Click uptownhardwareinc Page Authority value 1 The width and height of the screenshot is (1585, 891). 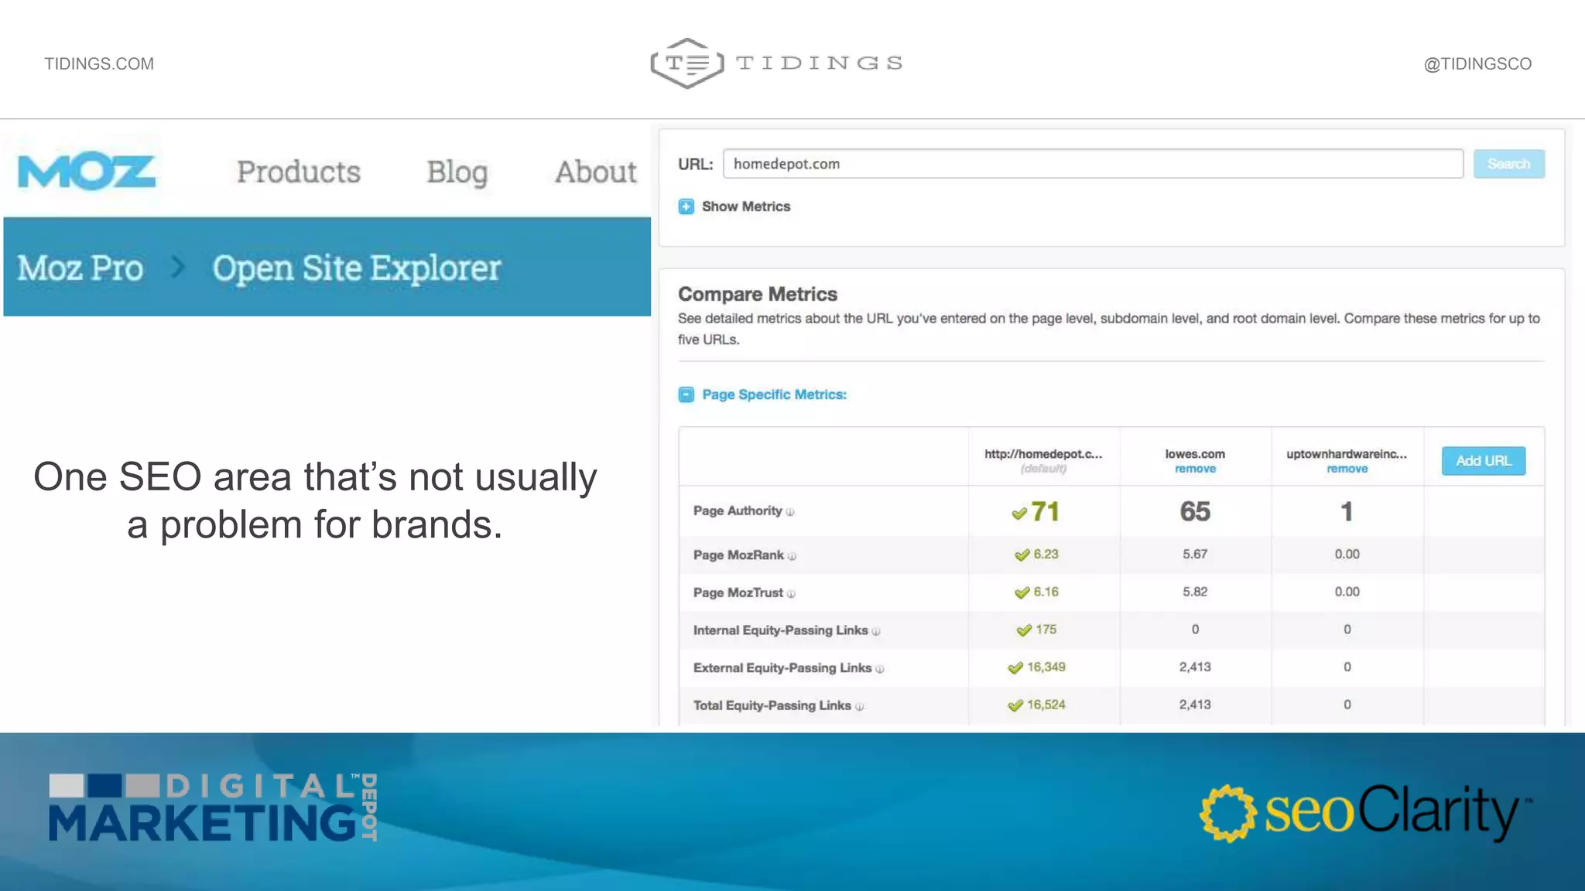(1347, 511)
